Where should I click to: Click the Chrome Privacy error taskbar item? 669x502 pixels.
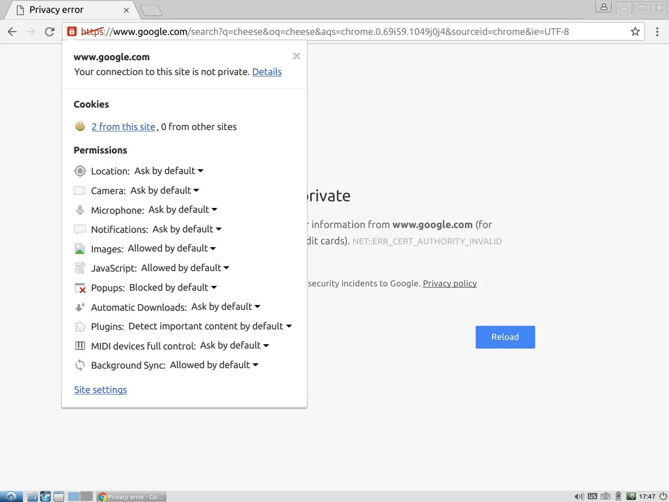click(131, 497)
